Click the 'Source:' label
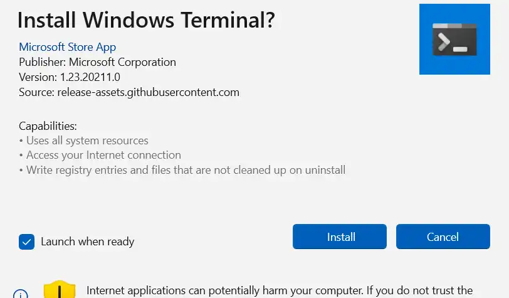 pos(36,92)
